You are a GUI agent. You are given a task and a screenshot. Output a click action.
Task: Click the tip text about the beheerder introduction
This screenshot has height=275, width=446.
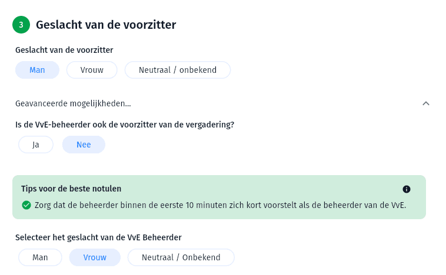tap(221, 205)
